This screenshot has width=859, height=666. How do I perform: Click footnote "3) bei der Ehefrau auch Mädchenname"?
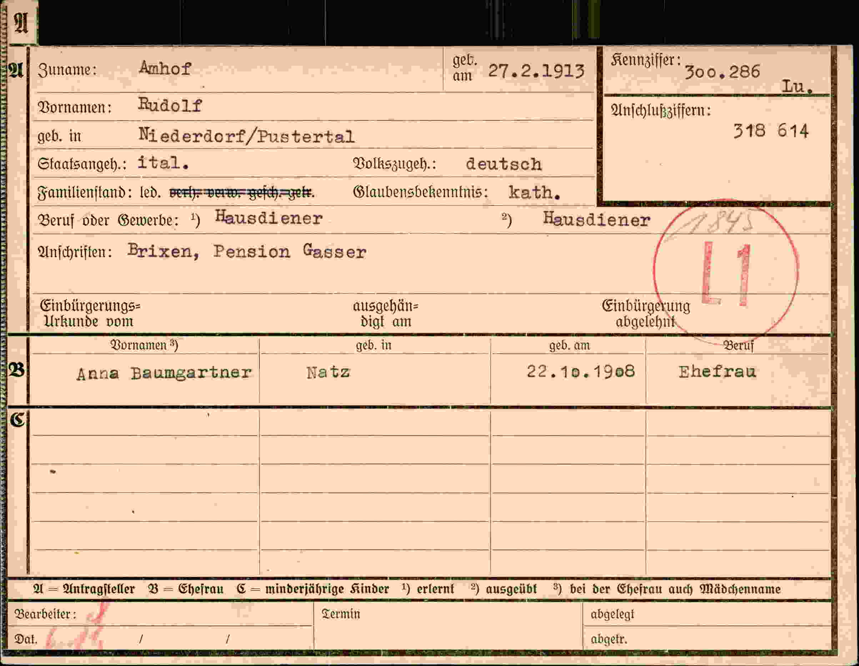pos(667,589)
